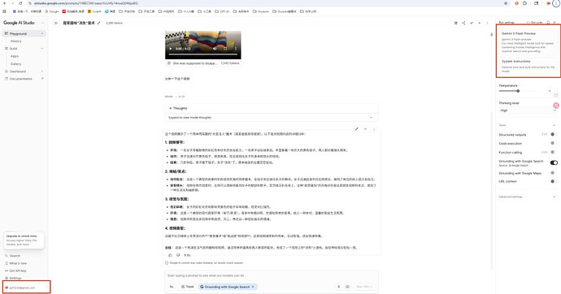The image size is (561, 294).
Task: Click the rerun sparkle icon above the response
Action: point(365,129)
